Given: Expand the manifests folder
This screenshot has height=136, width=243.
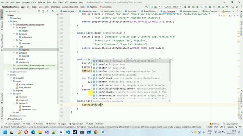Looking at the screenshot, I should [x=8, y=18].
